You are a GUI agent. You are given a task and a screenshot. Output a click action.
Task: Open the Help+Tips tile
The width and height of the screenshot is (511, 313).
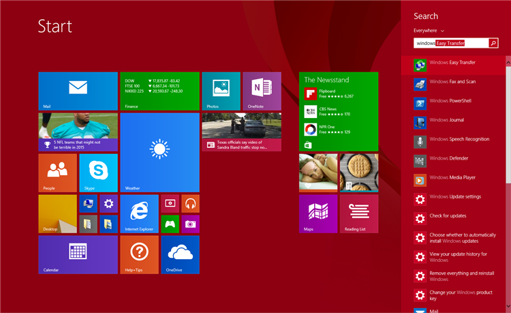[x=140, y=254]
